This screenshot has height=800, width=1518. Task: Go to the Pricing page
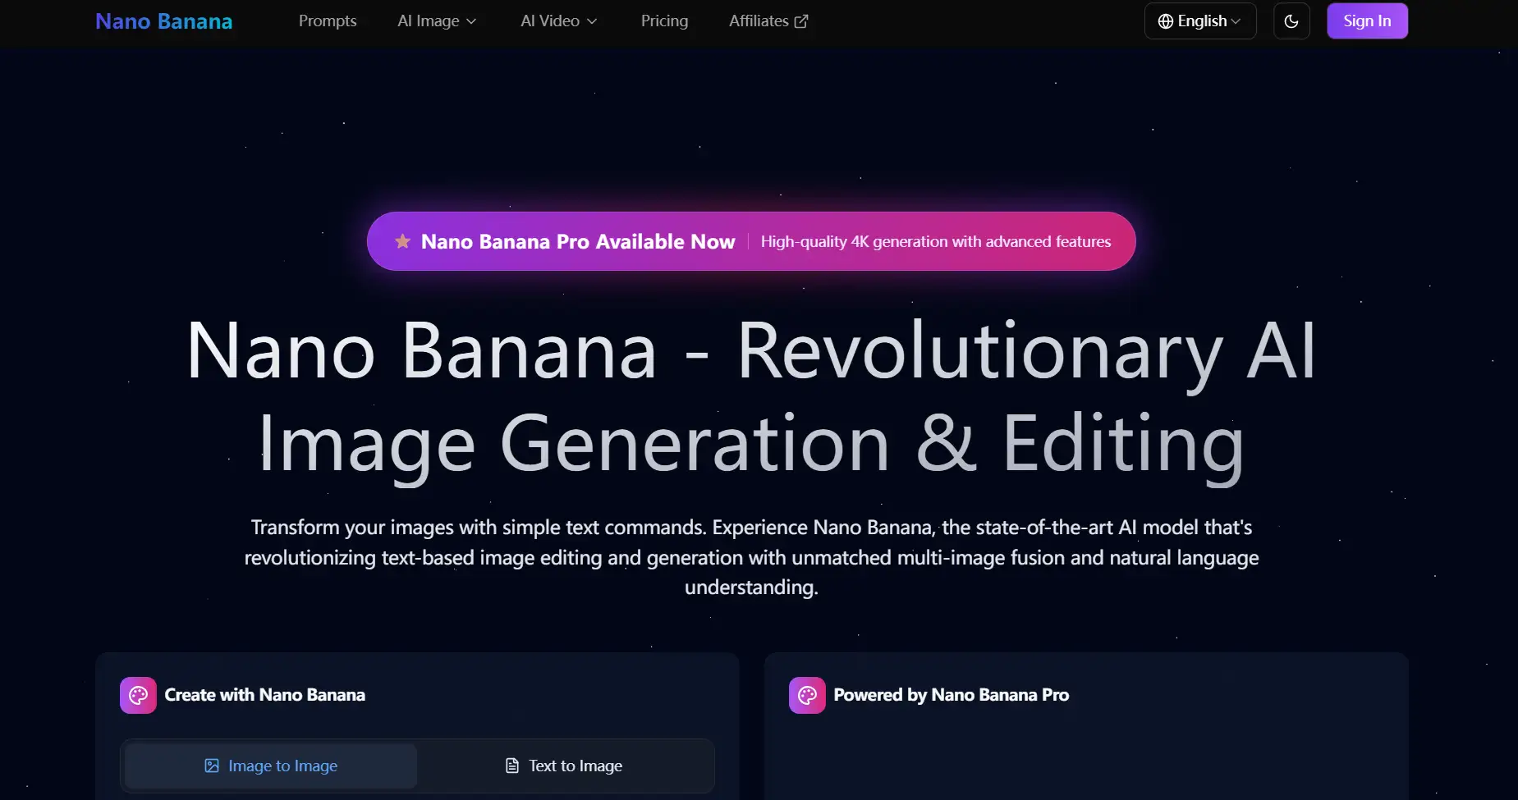664,21
